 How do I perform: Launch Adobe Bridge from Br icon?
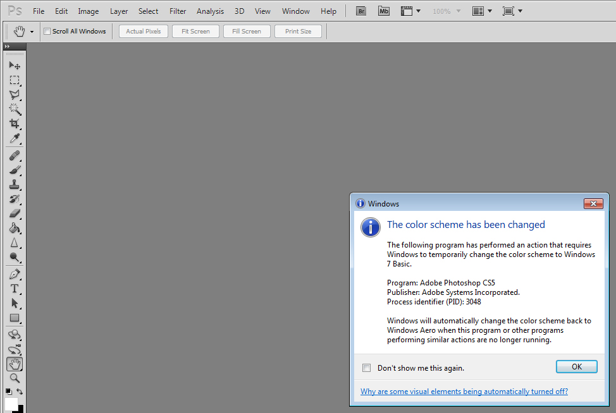tap(361, 11)
